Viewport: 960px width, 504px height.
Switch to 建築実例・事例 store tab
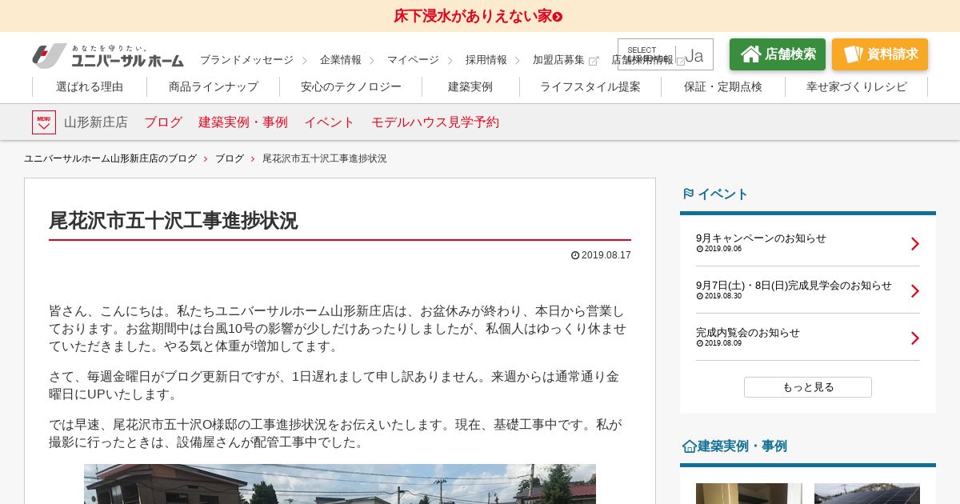point(243,122)
